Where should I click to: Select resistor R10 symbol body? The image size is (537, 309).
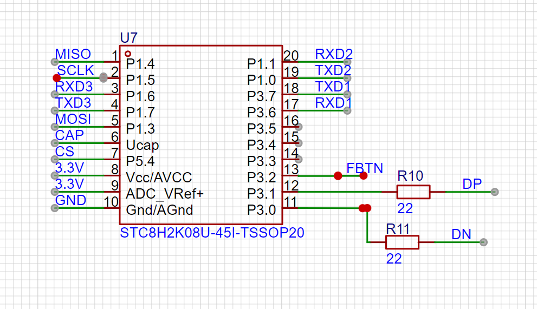413,192
